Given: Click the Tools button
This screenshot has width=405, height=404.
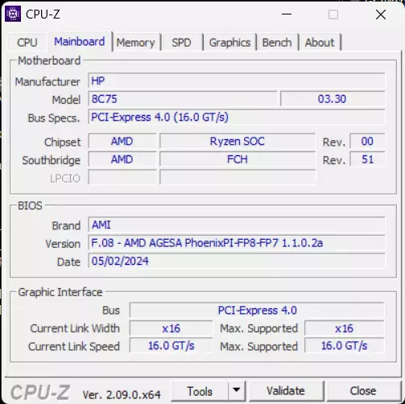Looking at the screenshot, I should (200, 391).
